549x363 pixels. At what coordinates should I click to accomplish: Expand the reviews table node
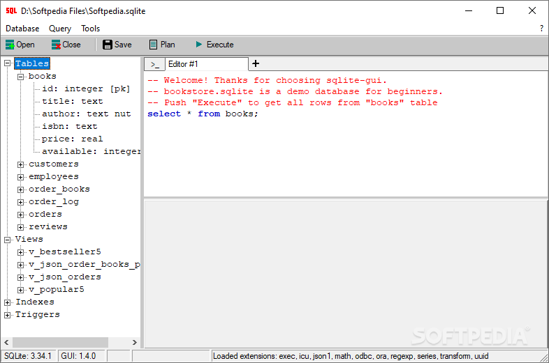pos(21,227)
